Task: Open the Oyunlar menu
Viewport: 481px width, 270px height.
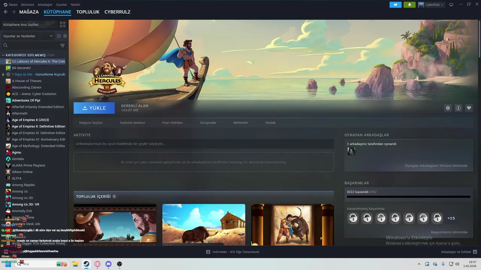Action: pyautogui.click(x=62, y=4)
